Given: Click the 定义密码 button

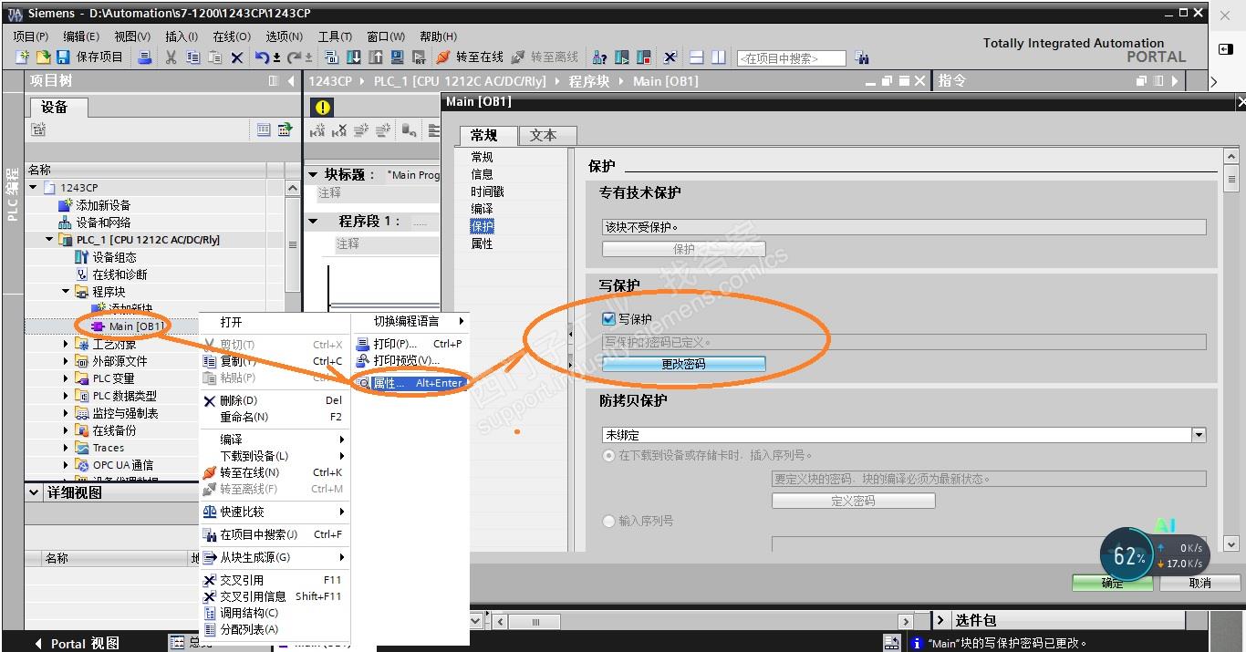Looking at the screenshot, I should tap(853, 501).
